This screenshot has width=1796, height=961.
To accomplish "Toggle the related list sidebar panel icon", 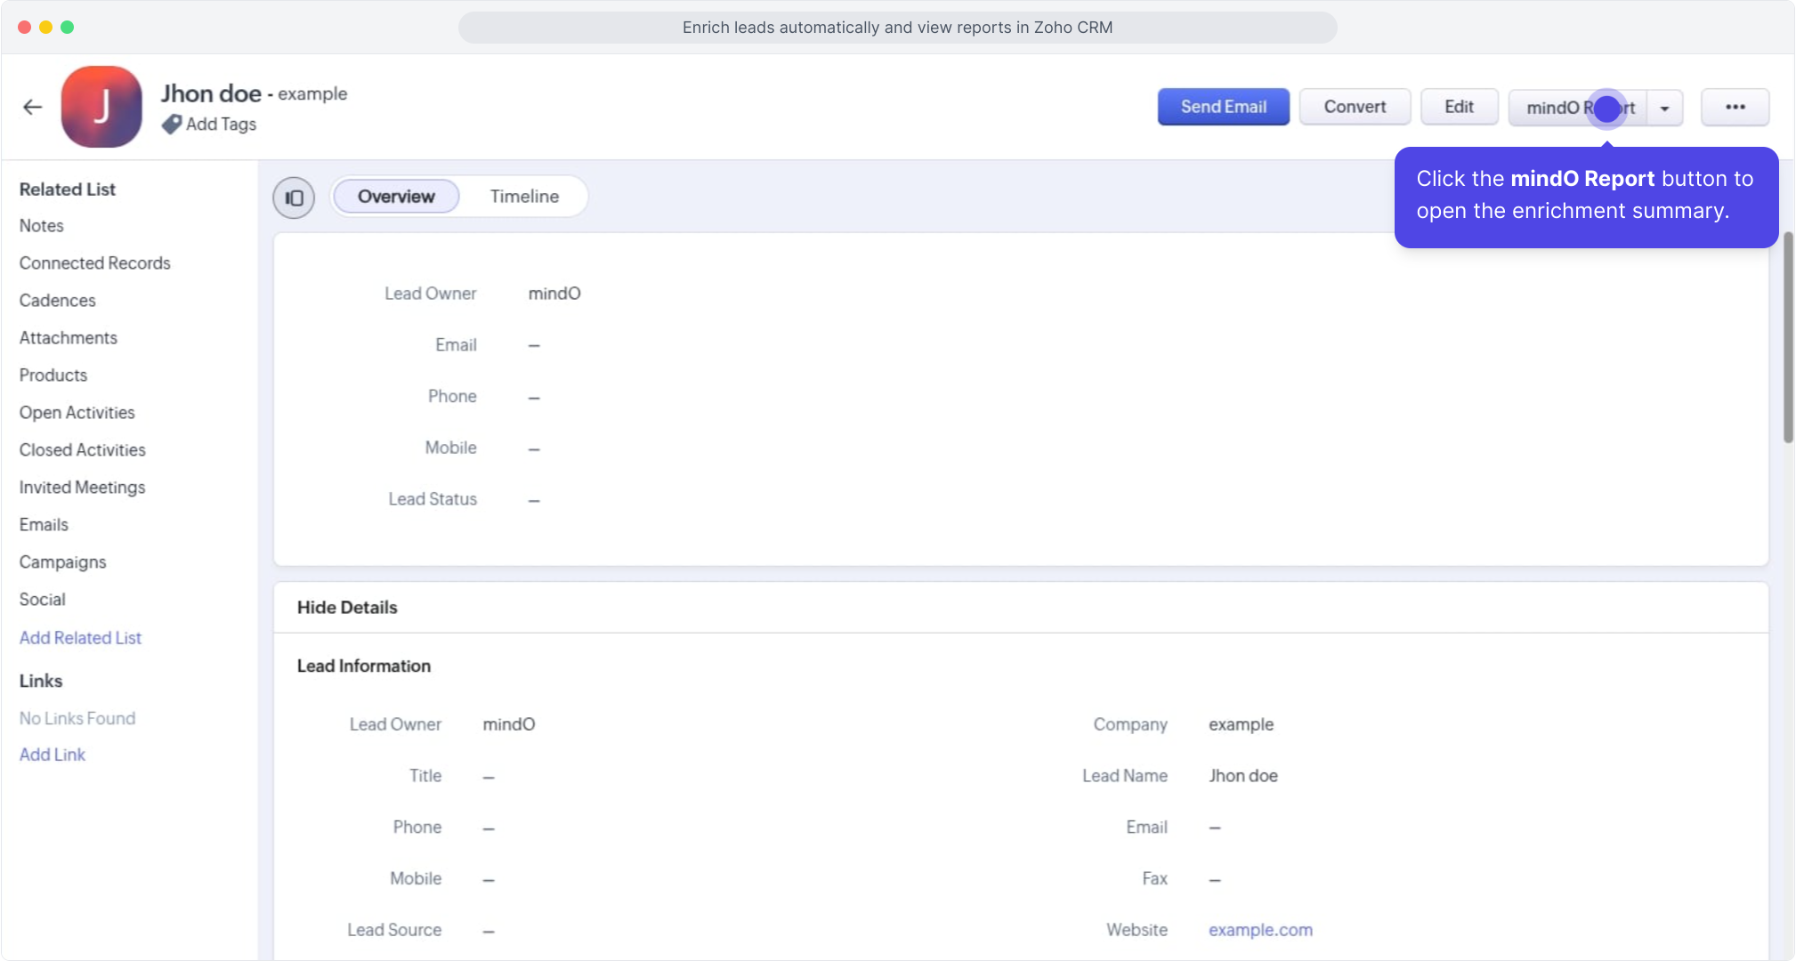I will 294,198.
